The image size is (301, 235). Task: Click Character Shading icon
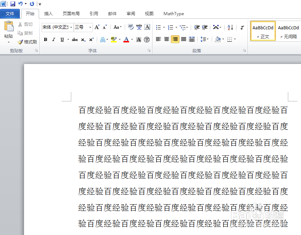[x=139, y=40]
